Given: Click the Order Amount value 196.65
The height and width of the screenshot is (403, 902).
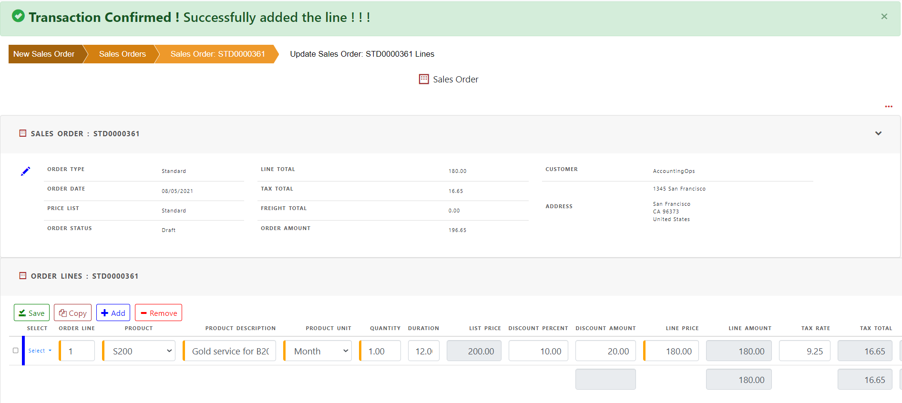Looking at the screenshot, I should click(457, 230).
